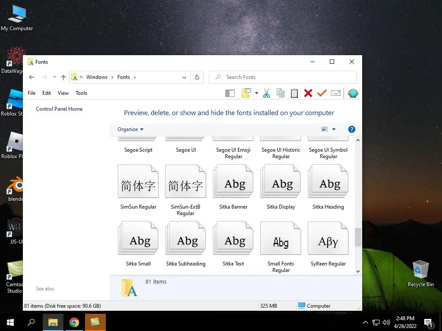Open File Explorer from the taskbar

click(x=53, y=322)
